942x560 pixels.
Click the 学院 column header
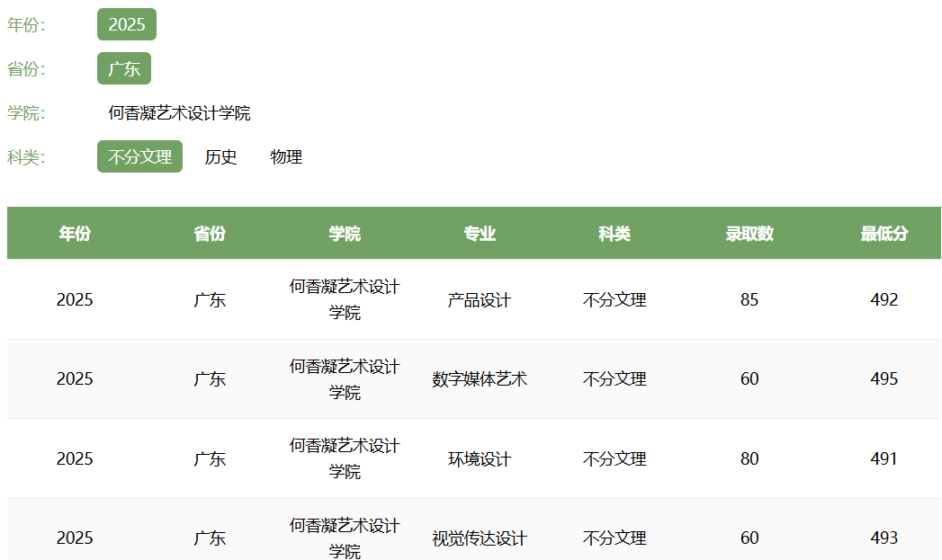[x=345, y=233]
